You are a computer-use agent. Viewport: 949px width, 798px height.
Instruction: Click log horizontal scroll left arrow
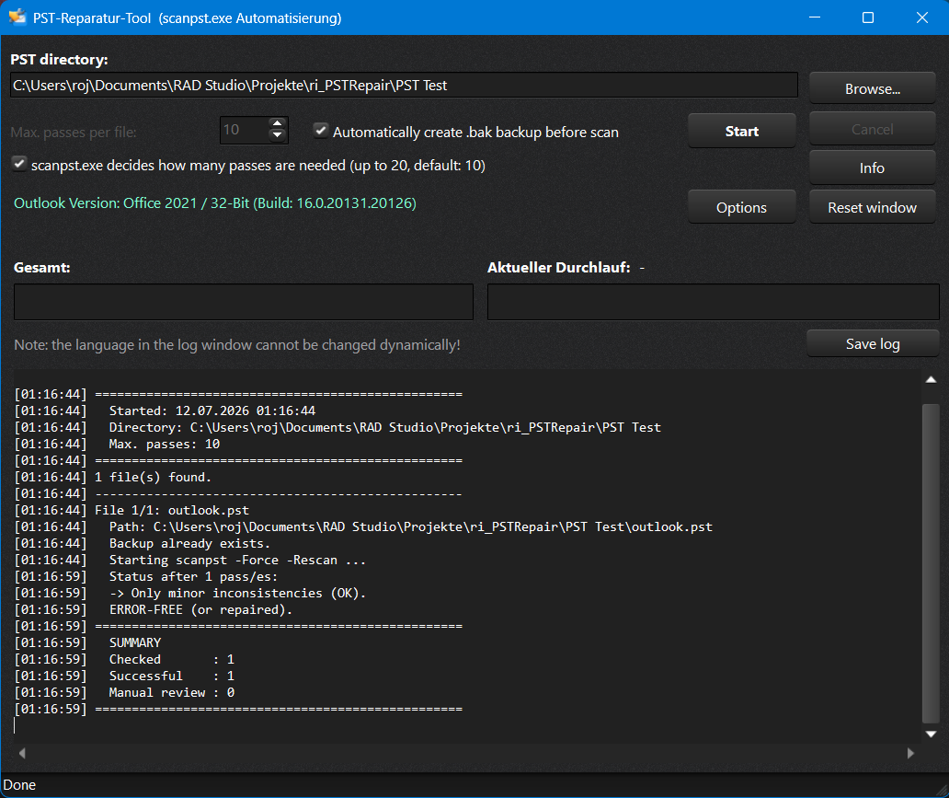point(22,753)
